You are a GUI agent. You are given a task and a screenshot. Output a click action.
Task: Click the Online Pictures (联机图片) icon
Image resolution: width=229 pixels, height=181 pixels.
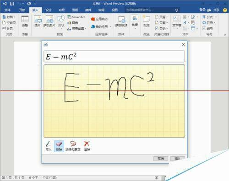pos(49,21)
